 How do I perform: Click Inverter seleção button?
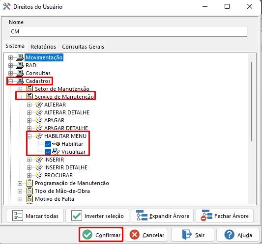point(97,216)
